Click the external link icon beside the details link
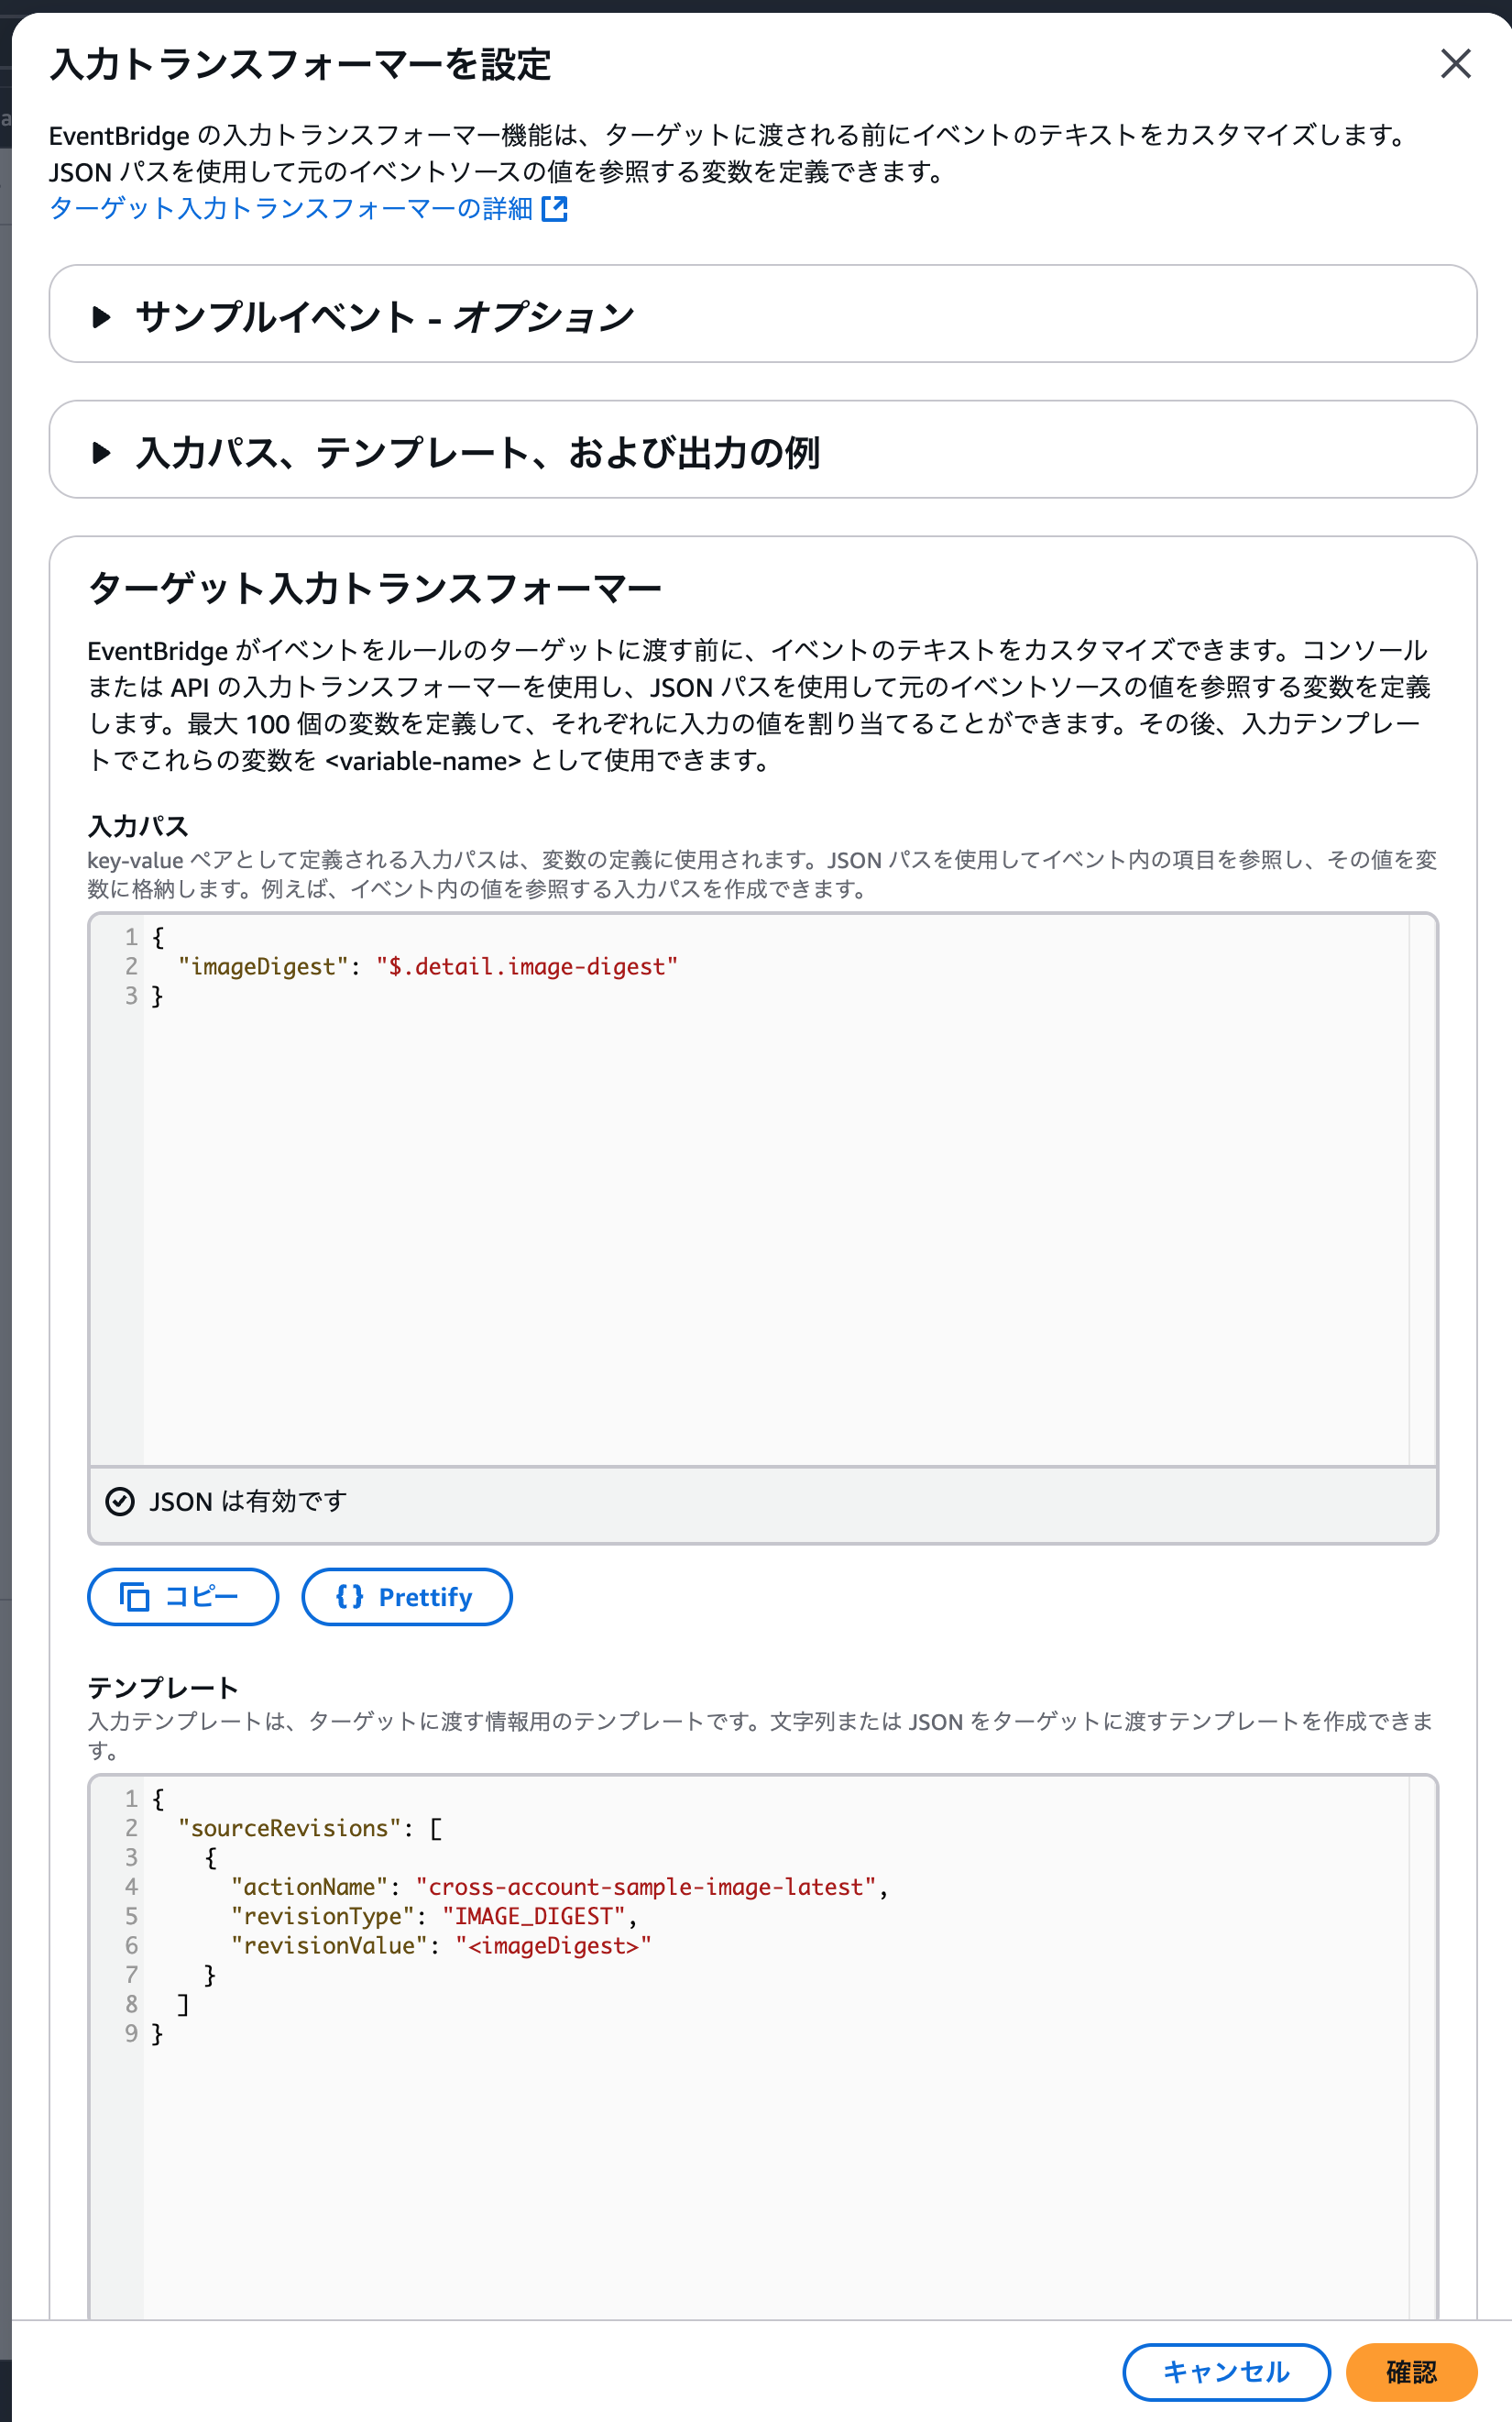This screenshot has width=1512, height=2422. (x=554, y=208)
